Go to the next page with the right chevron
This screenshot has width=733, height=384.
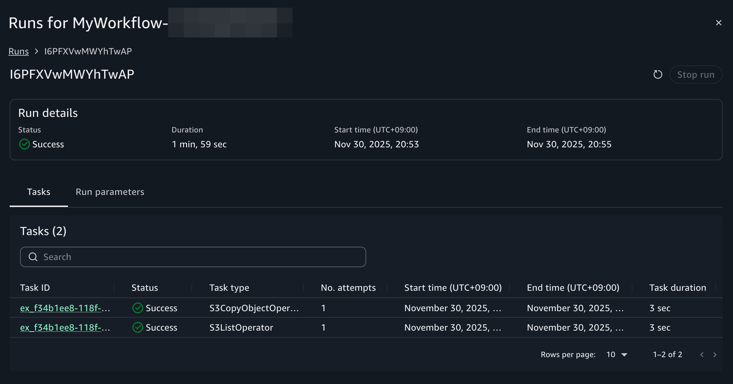click(715, 355)
